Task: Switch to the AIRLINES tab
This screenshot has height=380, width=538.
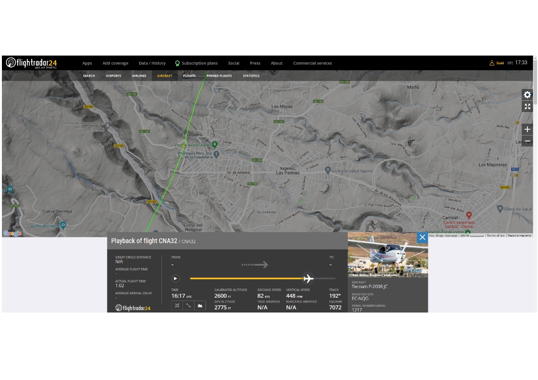Action: 139,76
